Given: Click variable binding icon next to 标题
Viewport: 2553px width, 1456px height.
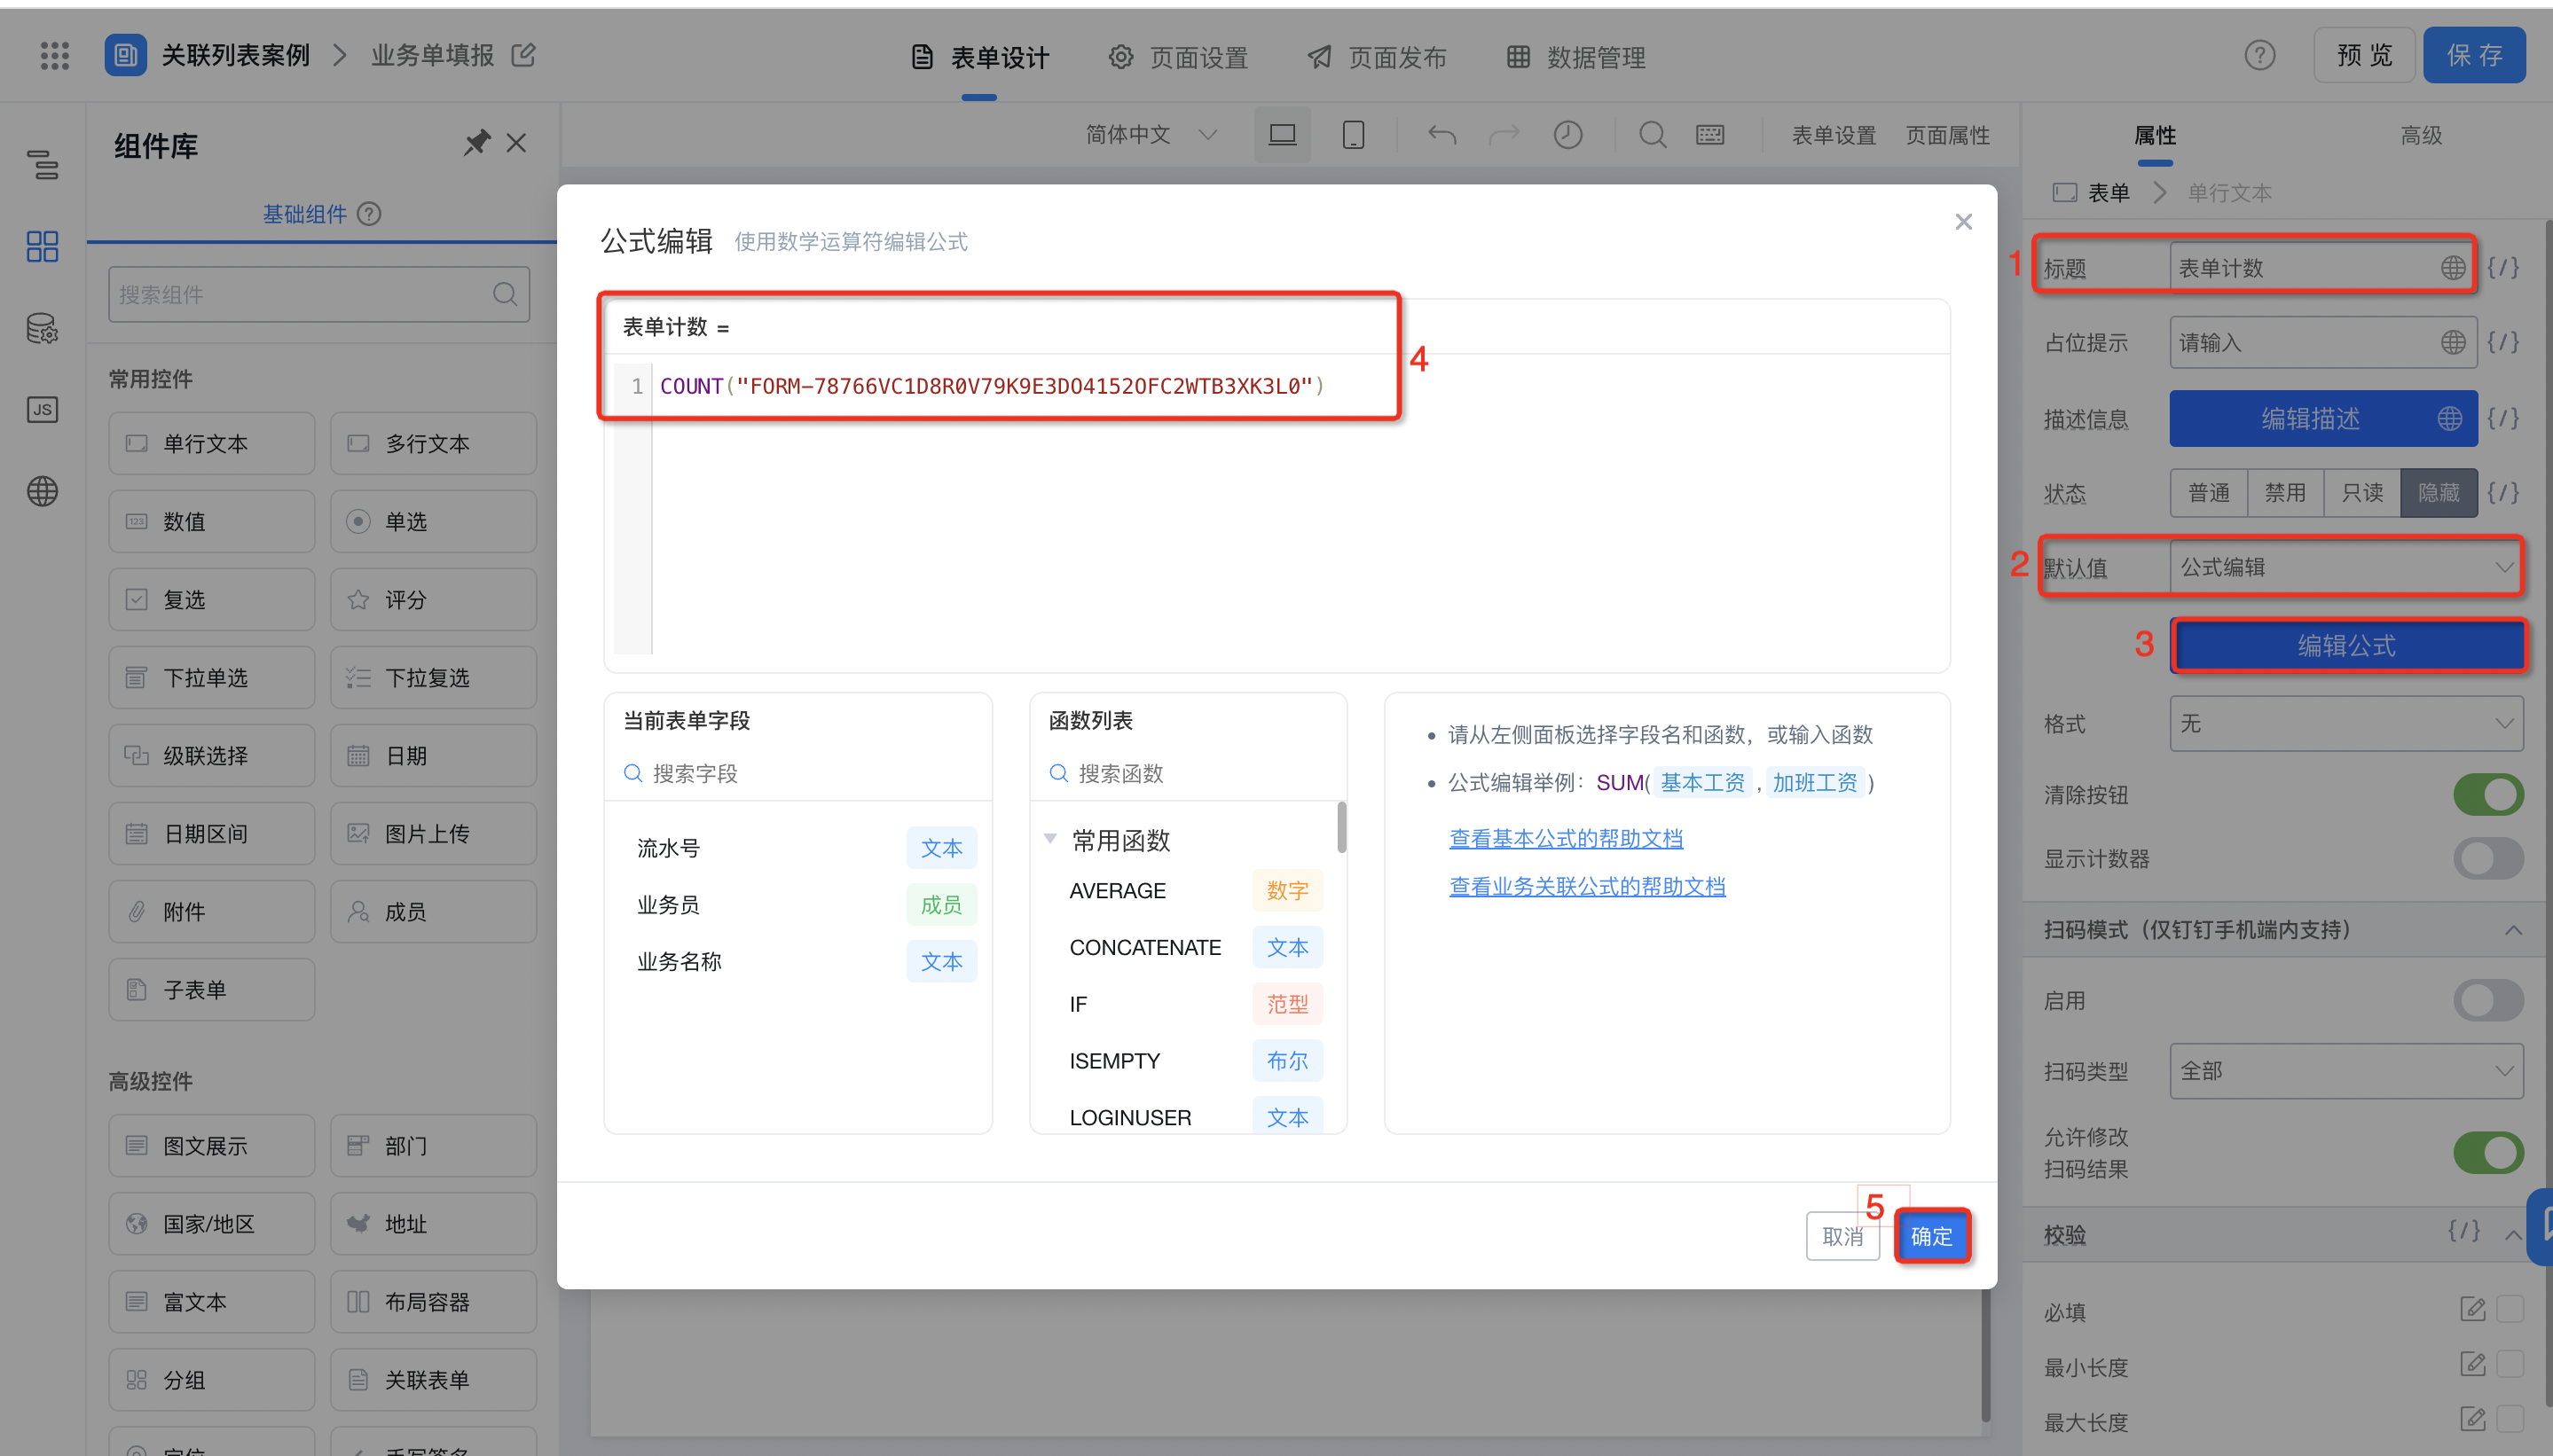Looking at the screenshot, I should click(x=2503, y=267).
